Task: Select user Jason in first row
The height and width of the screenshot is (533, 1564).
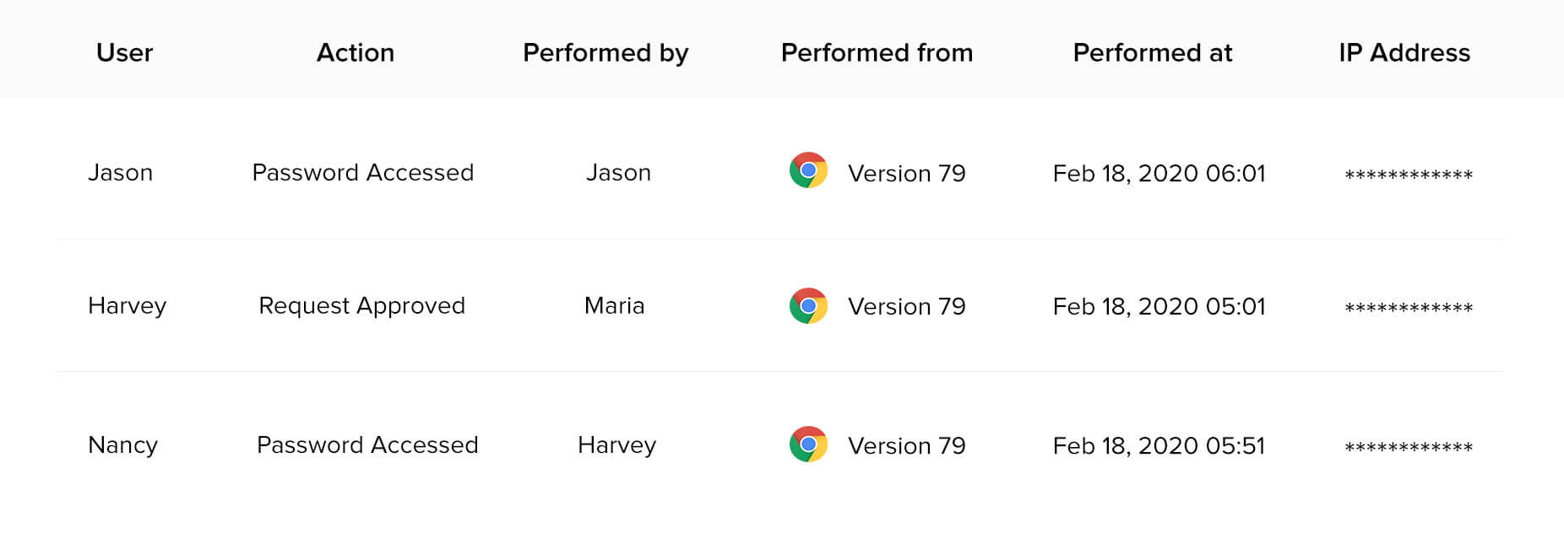Action: (x=120, y=173)
